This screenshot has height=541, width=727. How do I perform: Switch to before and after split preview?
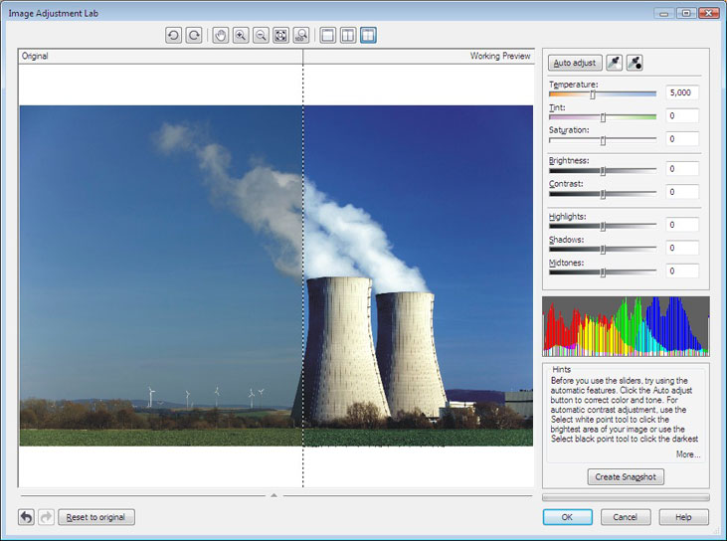(x=368, y=35)
